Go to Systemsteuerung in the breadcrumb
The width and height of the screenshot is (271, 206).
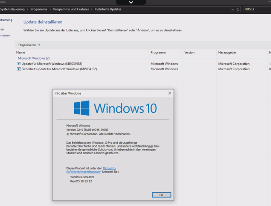12,9
